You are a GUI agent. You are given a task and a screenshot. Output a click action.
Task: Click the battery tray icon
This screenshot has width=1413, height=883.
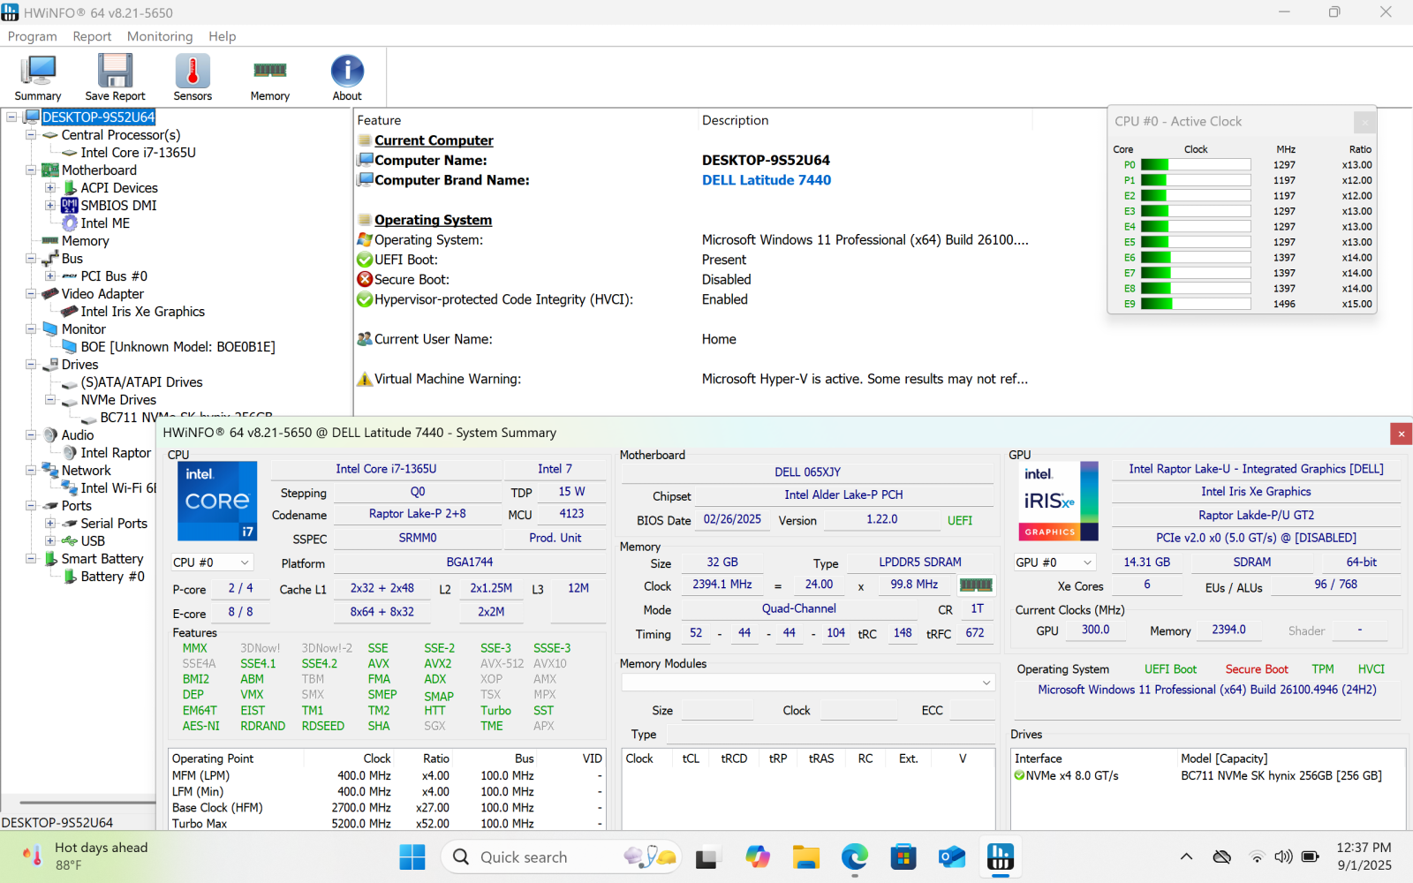pos(1311,857)
